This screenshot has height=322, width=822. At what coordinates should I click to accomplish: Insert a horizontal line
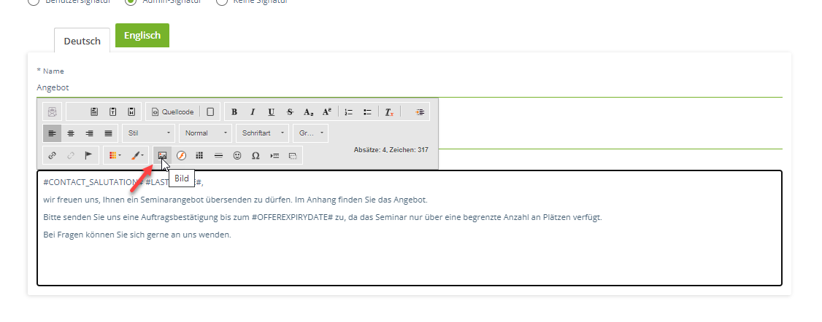[218, 155]
